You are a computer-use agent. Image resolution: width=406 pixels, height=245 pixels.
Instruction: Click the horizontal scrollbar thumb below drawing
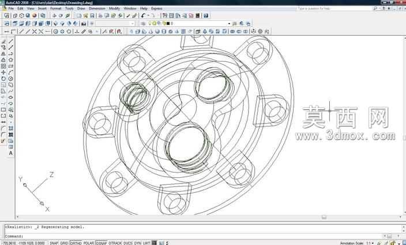[324, 217]
